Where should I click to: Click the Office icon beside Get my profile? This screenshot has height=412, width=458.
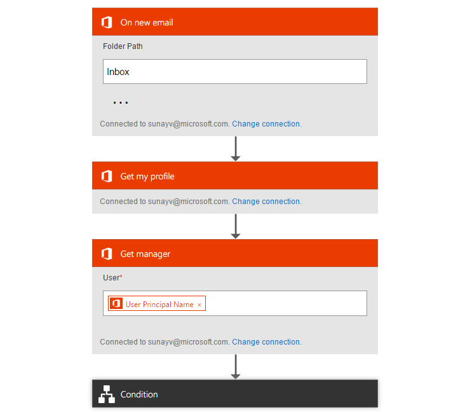107,176
